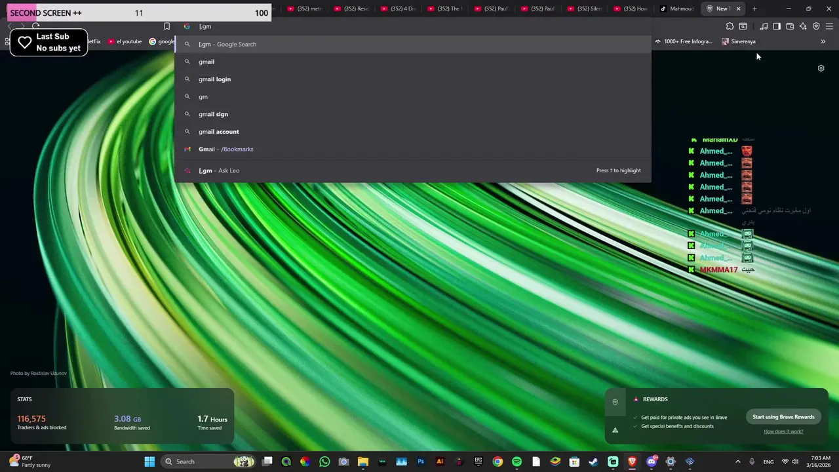Viewport: 839px width, 472px height.
Task: Switch to the "(352) How" YouTube tab
Action: [631, 9]
